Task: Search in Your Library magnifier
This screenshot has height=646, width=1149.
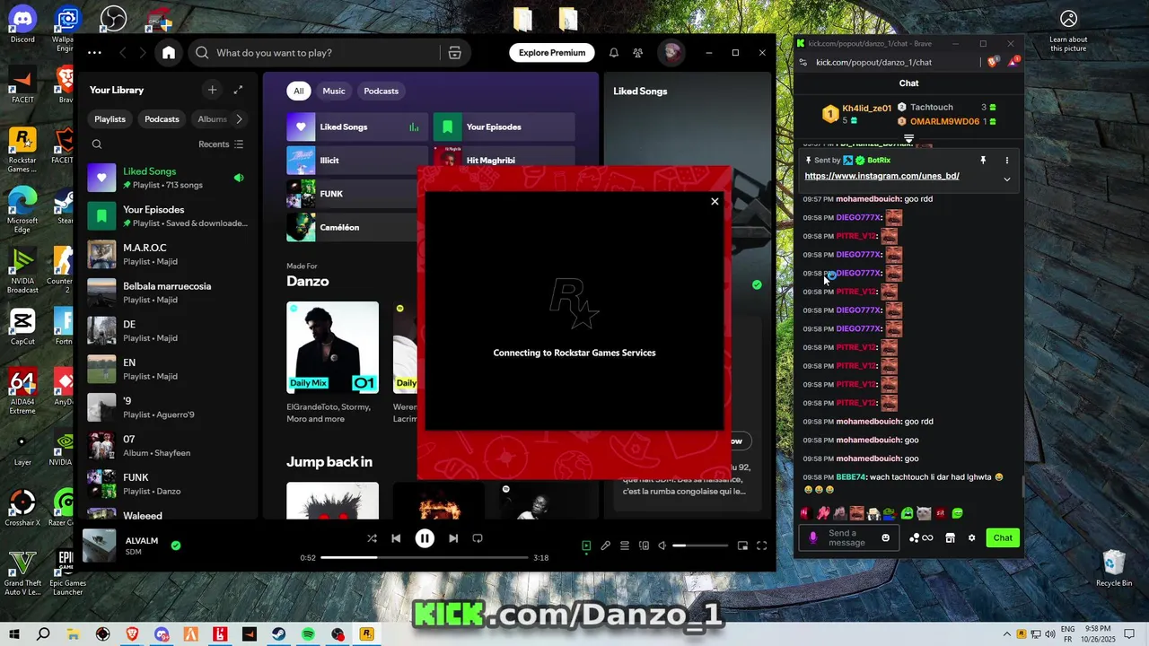Action: (97, 144)
